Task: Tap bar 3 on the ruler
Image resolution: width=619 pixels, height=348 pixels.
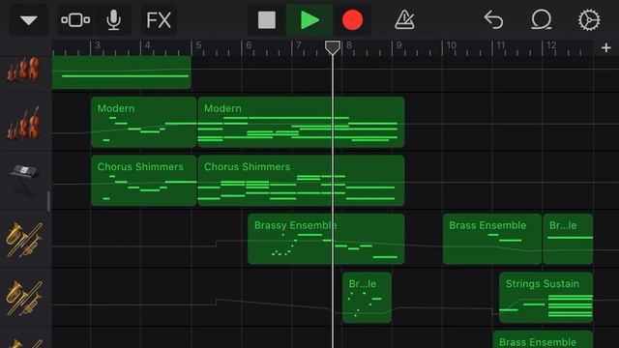Action: pos(97,45)
